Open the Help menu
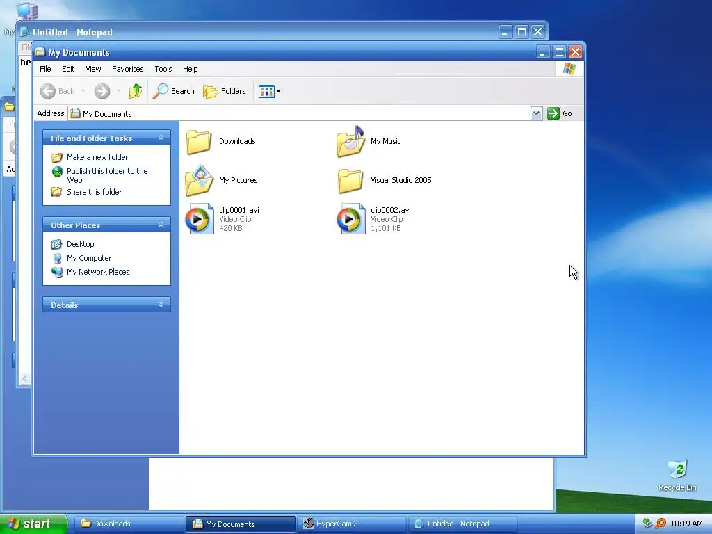712x534 pixels. click(x=191, y=69)
